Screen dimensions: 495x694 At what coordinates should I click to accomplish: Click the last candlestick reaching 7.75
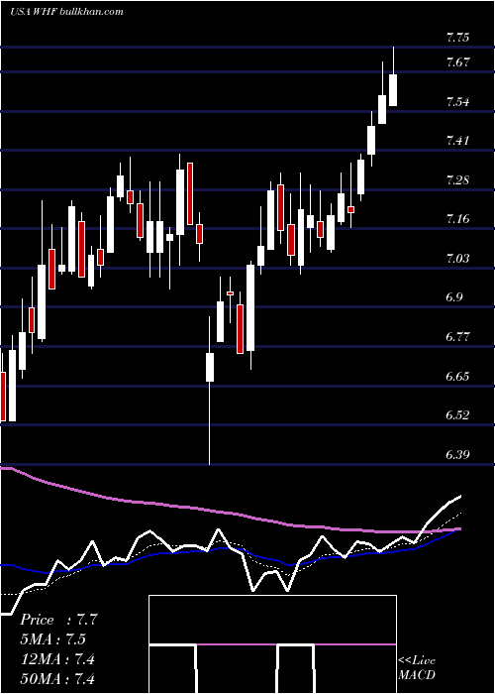[x=393, y=76]
